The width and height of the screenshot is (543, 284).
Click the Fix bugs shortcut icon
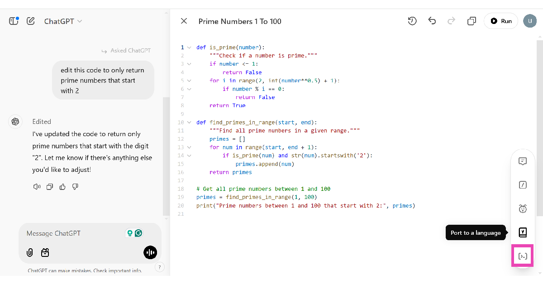[523, 208]
